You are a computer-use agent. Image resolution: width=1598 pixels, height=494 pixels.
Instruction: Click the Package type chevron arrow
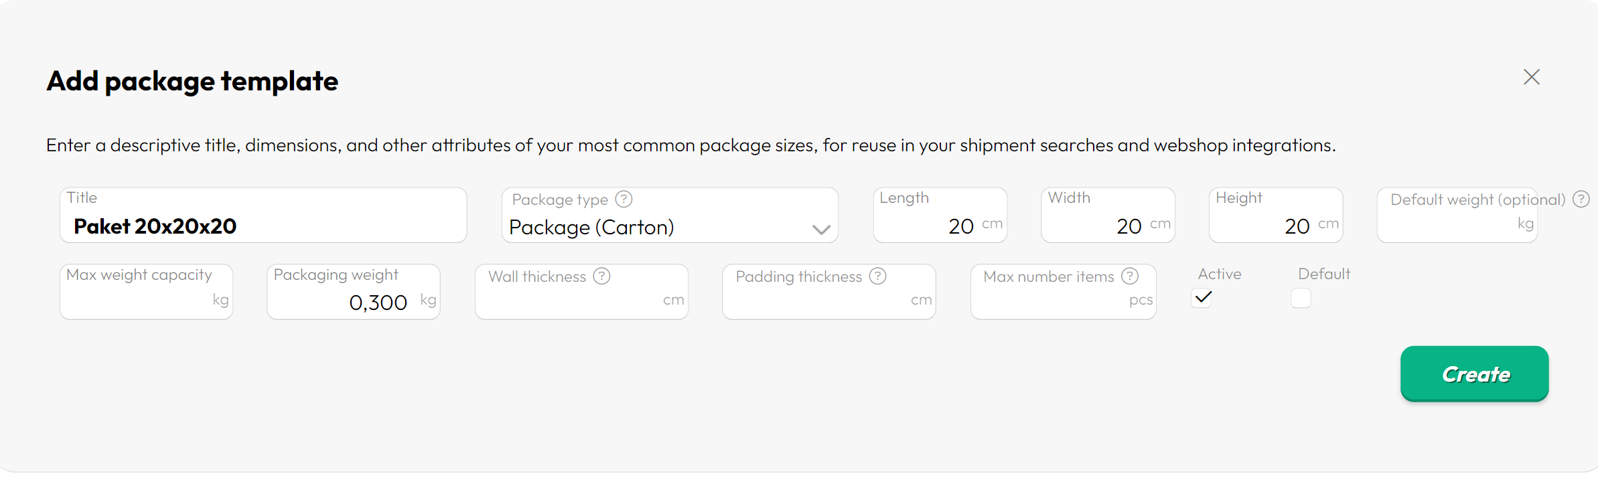coord(821,230)
